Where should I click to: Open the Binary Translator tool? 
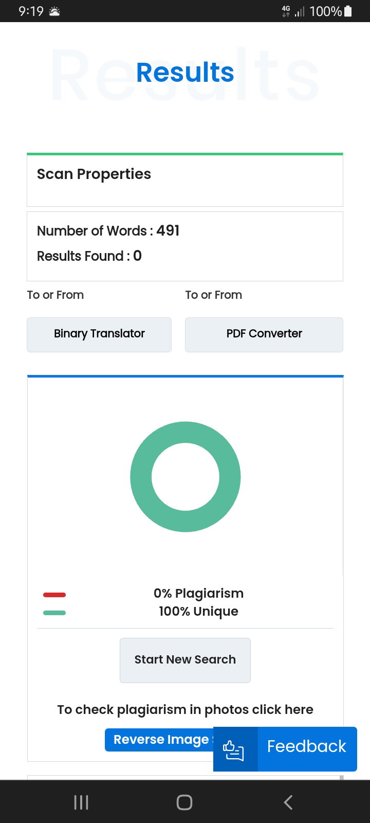pos(99,334)
